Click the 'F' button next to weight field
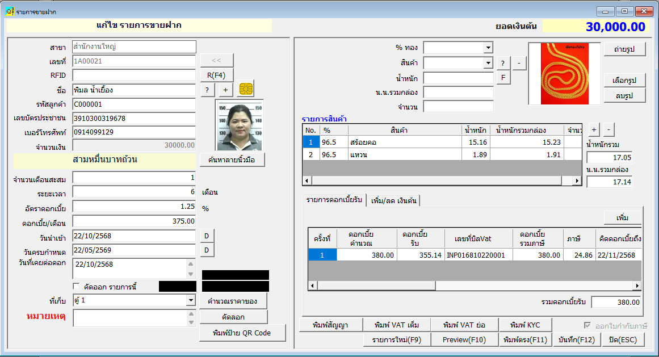Screen dimensions: 659x357 tap(503, 77)
